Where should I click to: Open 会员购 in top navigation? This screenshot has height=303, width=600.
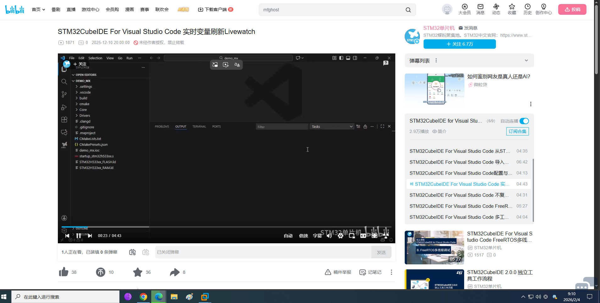click(x=112, y=9)
